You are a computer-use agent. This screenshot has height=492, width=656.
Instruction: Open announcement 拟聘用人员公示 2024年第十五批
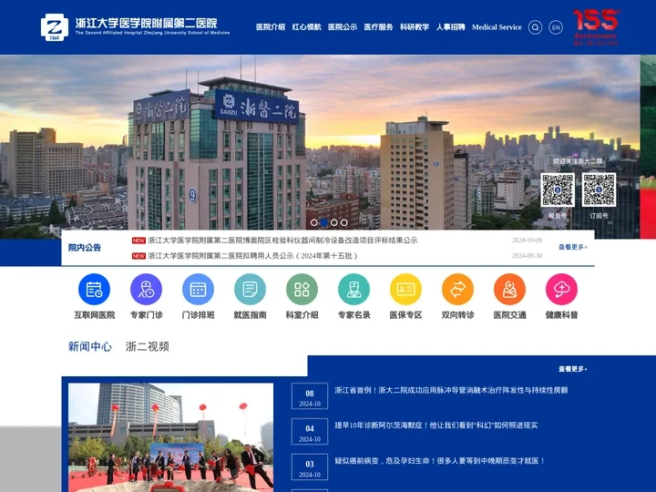click(252, 256)
